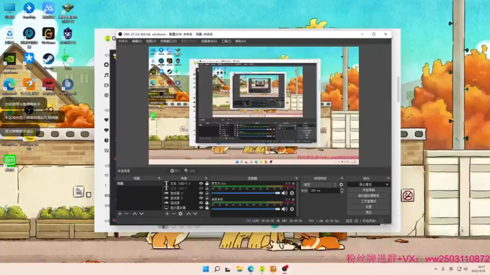Toggle lock on 显示器采集 source
The height and width of the screenshot is (275, 490).
[207, 208]
